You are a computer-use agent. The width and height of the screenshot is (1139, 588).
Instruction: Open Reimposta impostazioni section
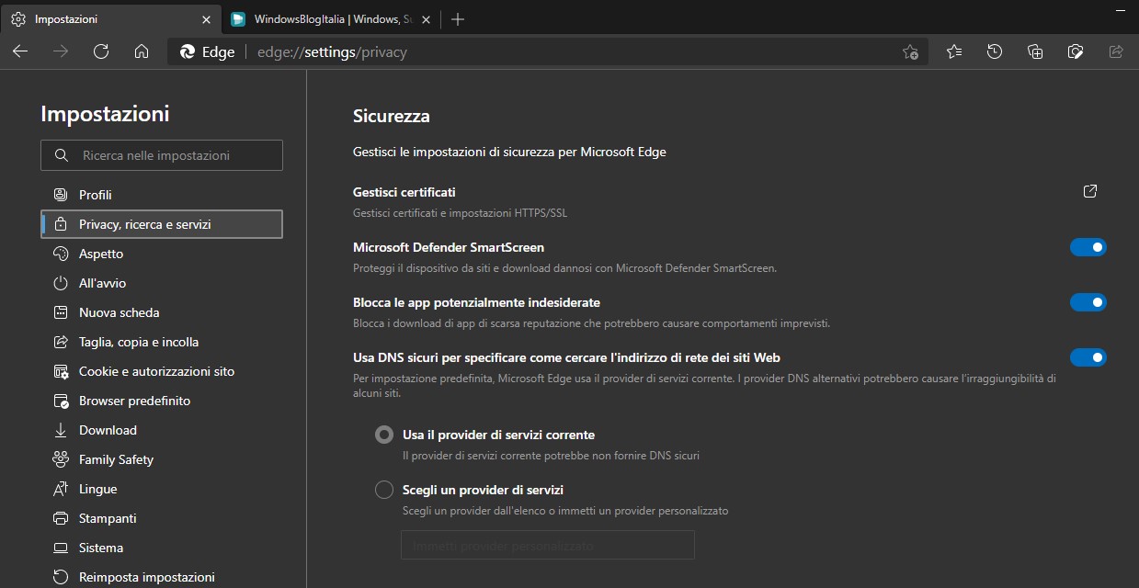162,577
